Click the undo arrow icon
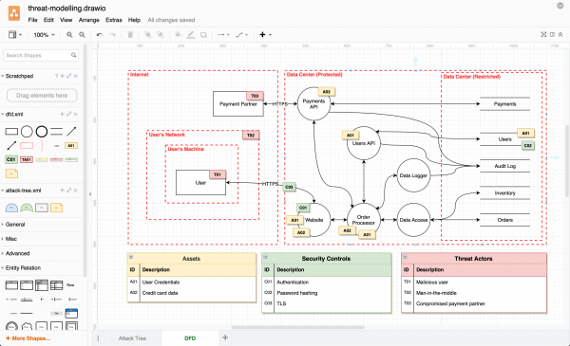The width and height of the screenshot is (570, 346). 99,35
